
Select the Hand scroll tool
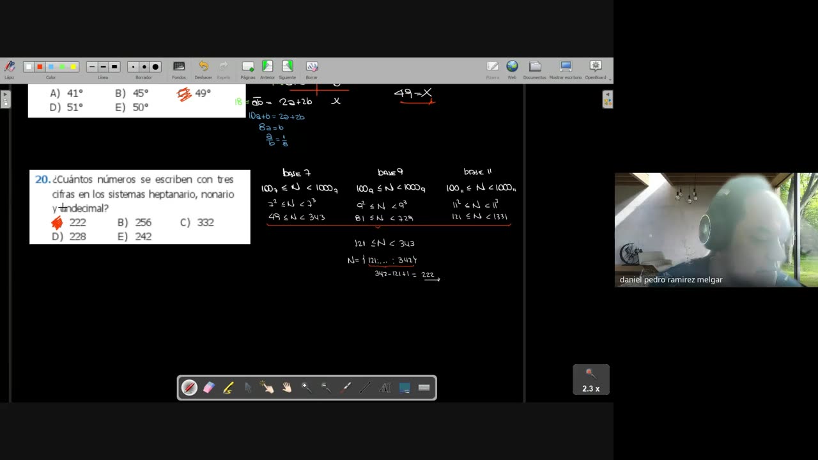(x=287, y=387)
